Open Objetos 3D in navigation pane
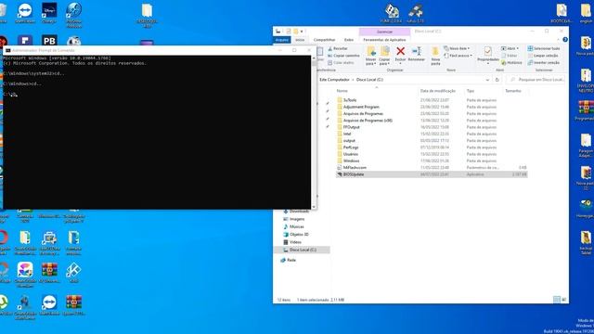This screenshot has height=334, width=594. (299, 235)
